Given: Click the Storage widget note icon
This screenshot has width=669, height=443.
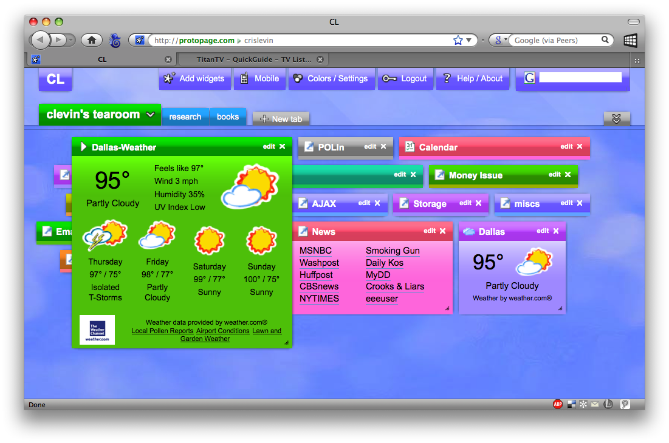Looking at the screenshot, I should click(403, 203).
